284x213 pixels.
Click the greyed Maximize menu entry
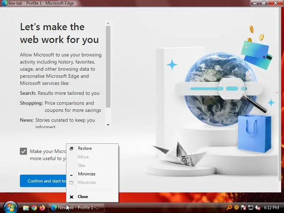[92, 182]
